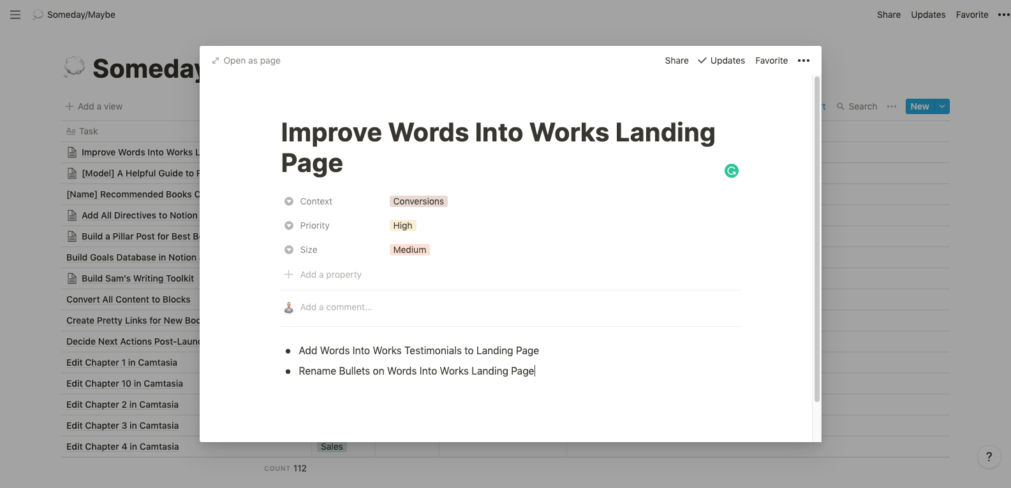
Task: Open Updates in the modal header
Action: click(x=721, y=61)
